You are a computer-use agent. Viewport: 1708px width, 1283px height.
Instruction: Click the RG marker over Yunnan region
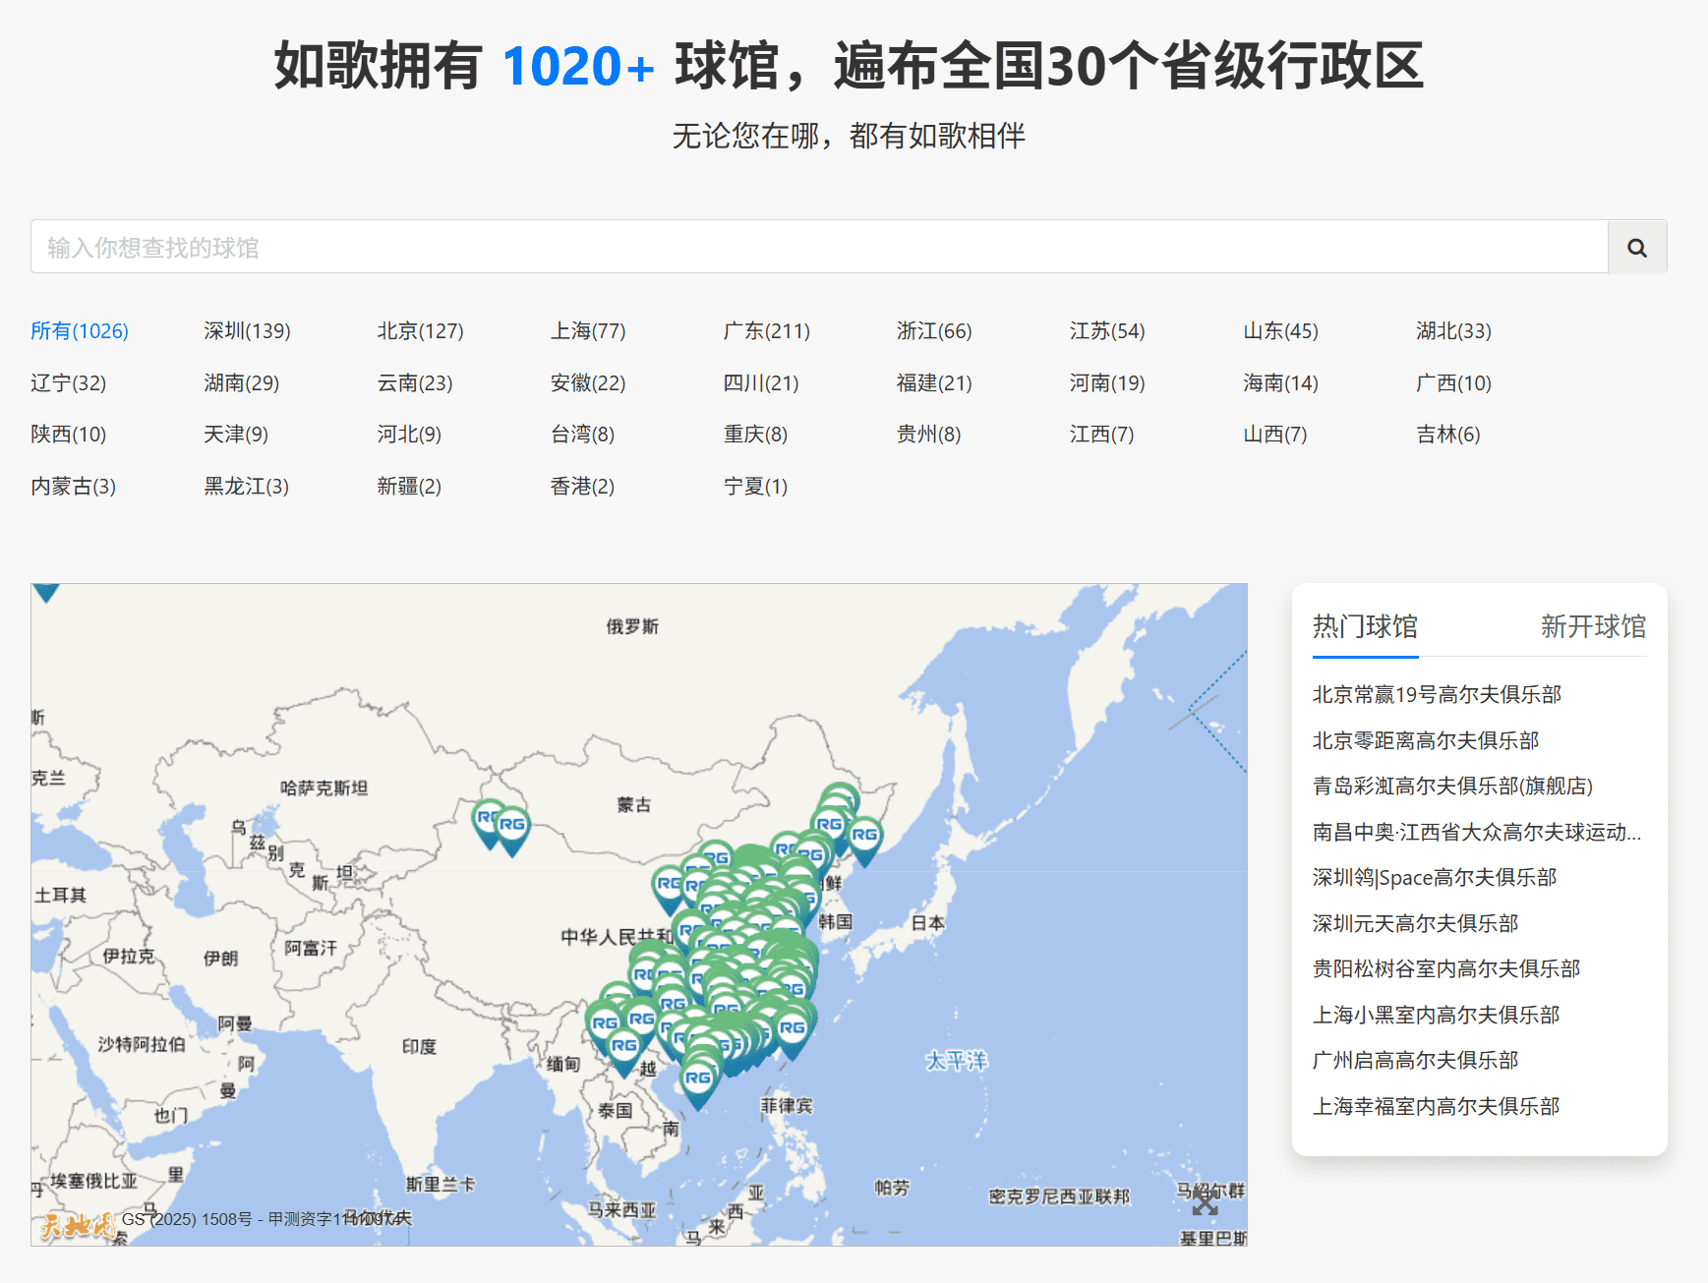[x=623, y=1048]
